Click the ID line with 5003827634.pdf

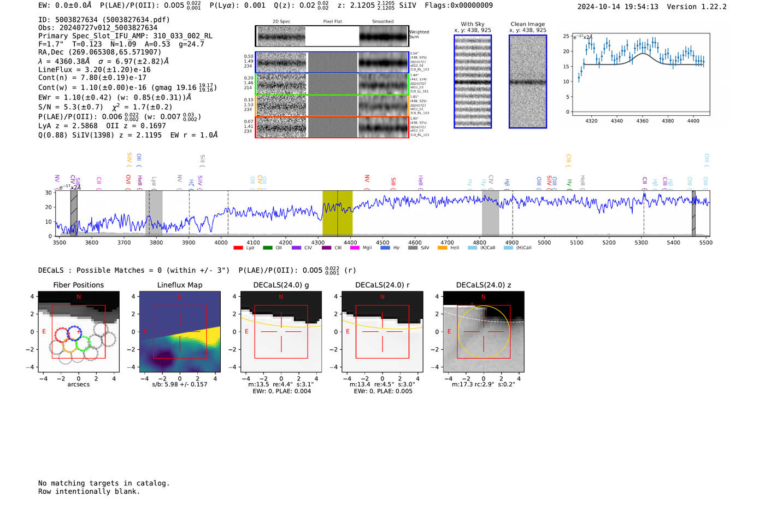coord(104,20)
